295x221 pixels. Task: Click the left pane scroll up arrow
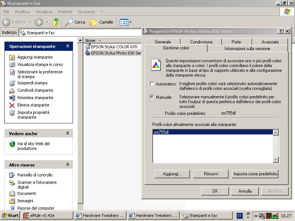80,40
